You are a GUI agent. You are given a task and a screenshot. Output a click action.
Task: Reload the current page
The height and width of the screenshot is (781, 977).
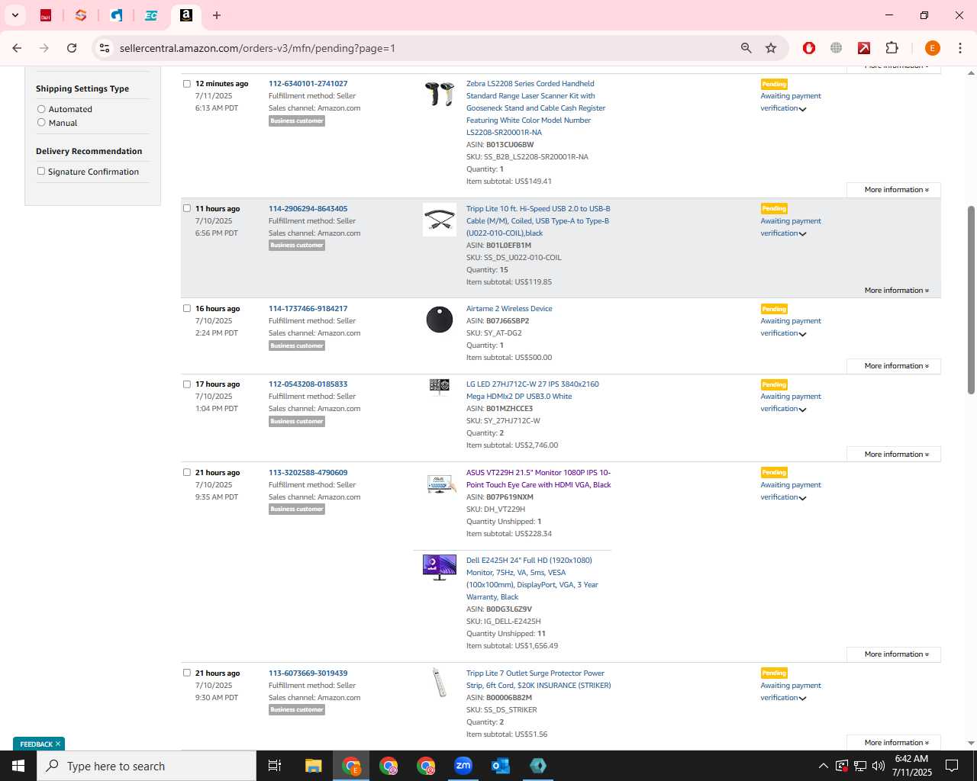coord(72,48)
